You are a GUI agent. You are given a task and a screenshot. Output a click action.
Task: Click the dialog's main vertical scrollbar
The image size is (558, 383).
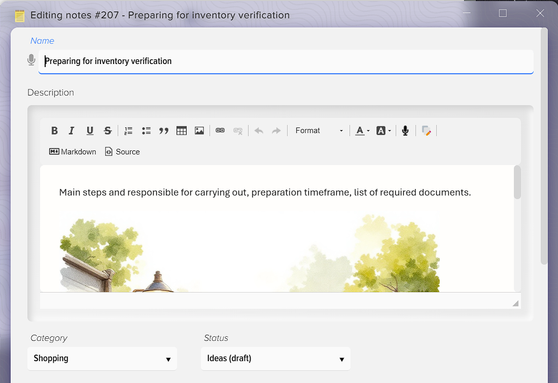(x=544, y=146)
